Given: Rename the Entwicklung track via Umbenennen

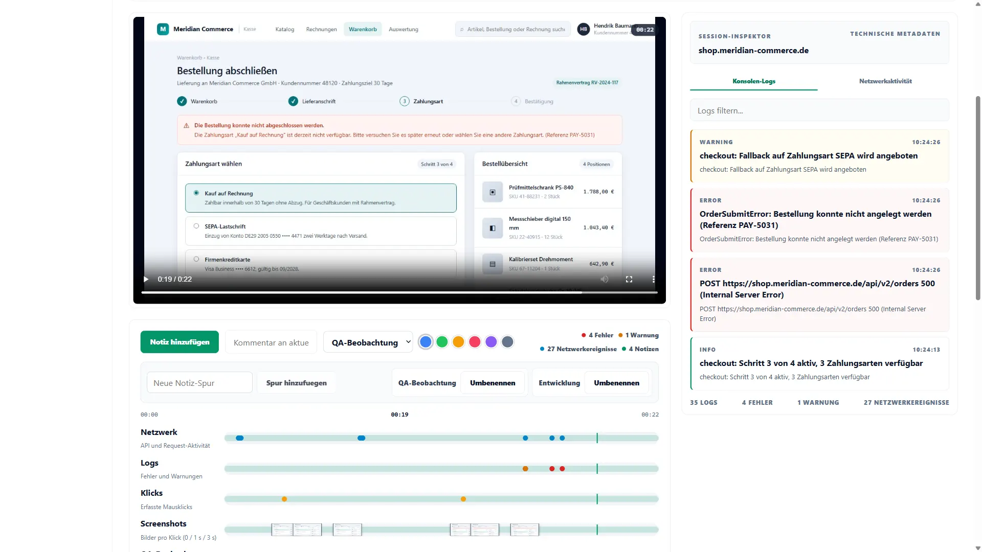Looking at the screenshot, I should coord(617,383).
